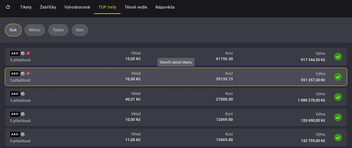Click the table tennis icon on the 55135.73 ticket

tap(28, 74)
